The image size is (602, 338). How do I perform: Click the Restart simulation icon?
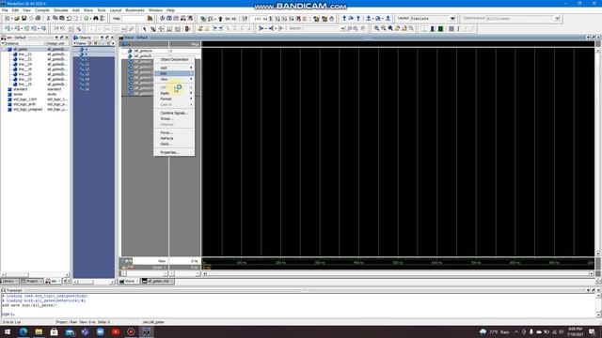245,19
